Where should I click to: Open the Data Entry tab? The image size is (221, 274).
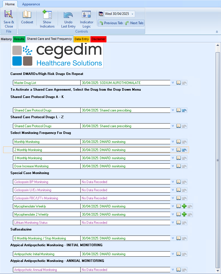[82, 39]
